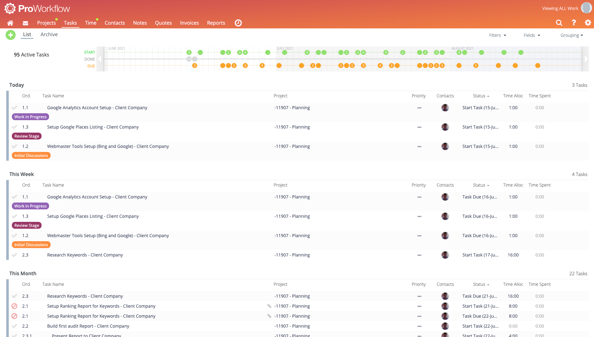Mark Today's Google Analytics Account Setup complete
594x337 pixels.
tap(14, 108)
